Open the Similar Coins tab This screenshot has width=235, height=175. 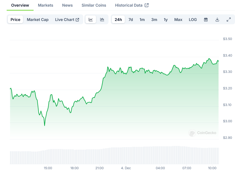pos(94,5)
